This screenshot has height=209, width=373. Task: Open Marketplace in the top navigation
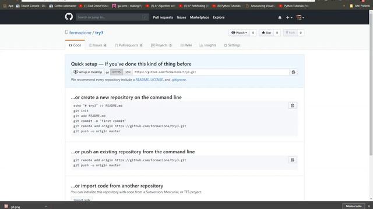coord(199,17)
